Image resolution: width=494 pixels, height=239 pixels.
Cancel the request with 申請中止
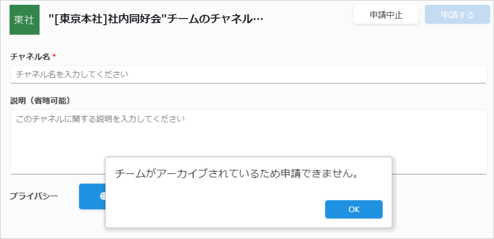[386, 15]
